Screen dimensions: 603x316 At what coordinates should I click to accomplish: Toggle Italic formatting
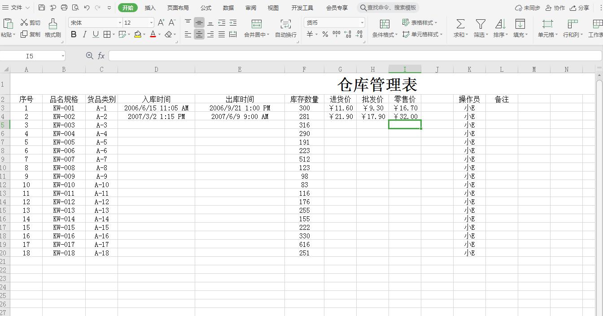pos(84,34)
